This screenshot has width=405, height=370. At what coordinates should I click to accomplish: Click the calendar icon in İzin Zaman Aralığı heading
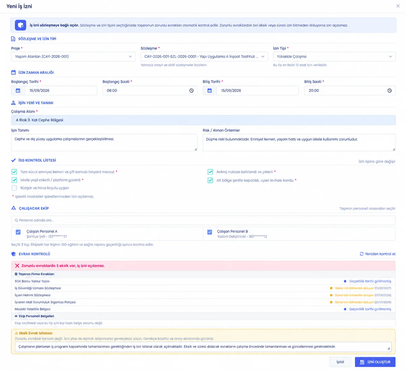click(13, 73)
